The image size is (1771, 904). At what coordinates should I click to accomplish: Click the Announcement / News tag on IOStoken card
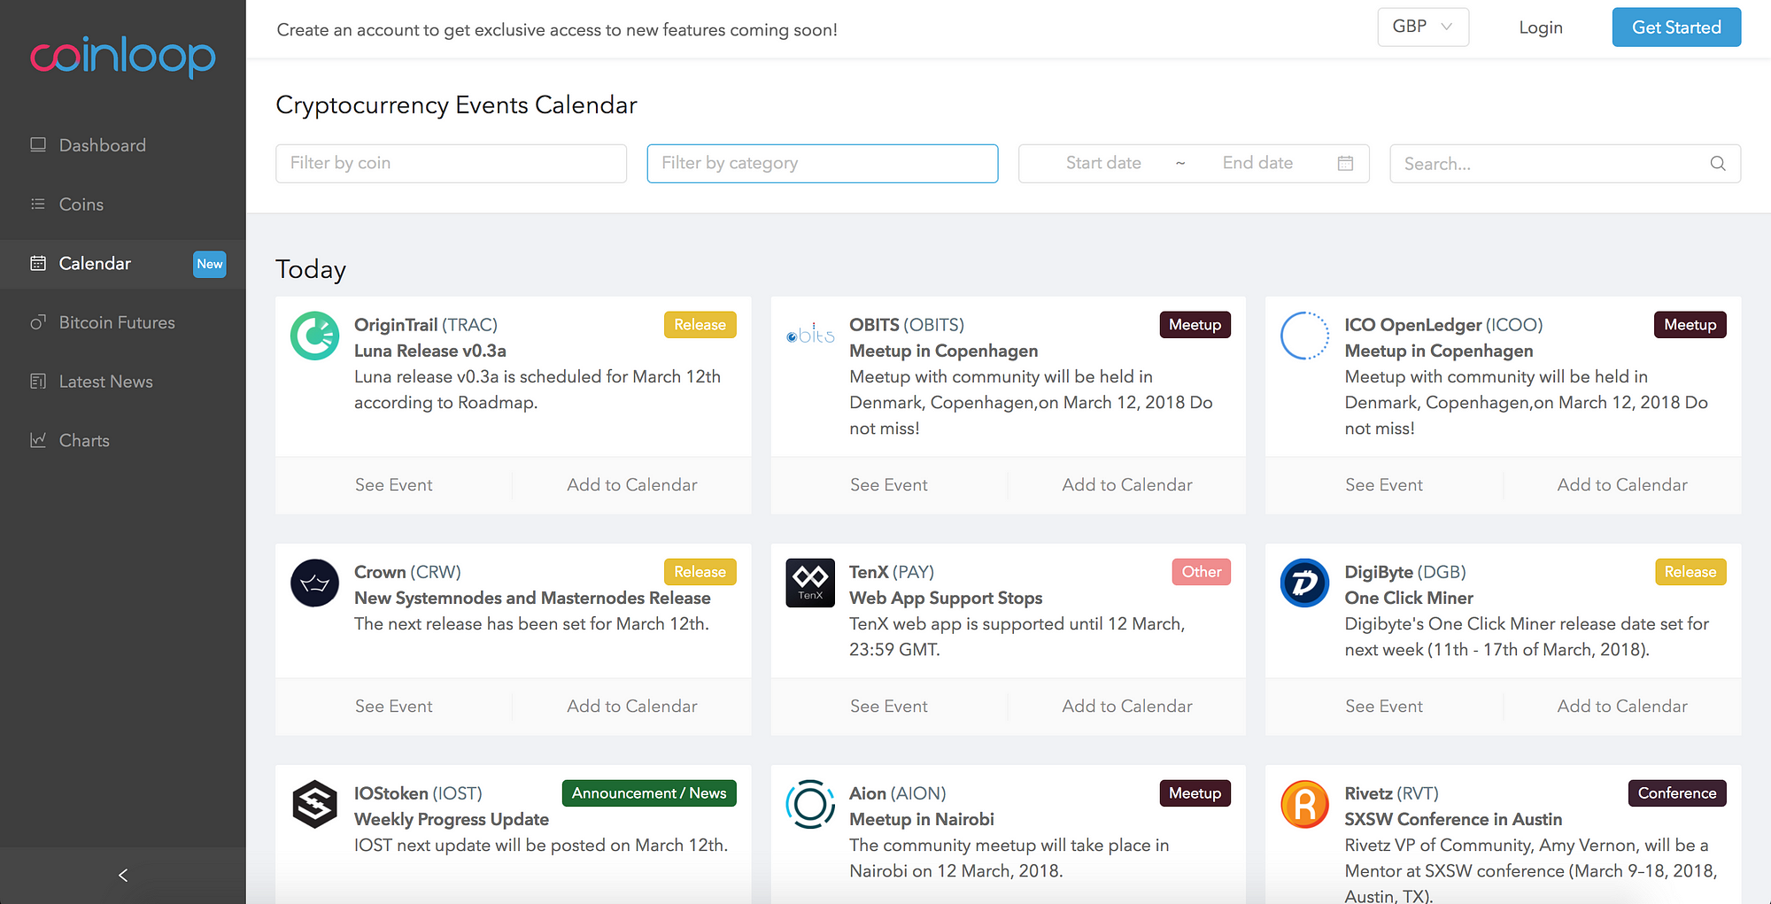[649, 793]
